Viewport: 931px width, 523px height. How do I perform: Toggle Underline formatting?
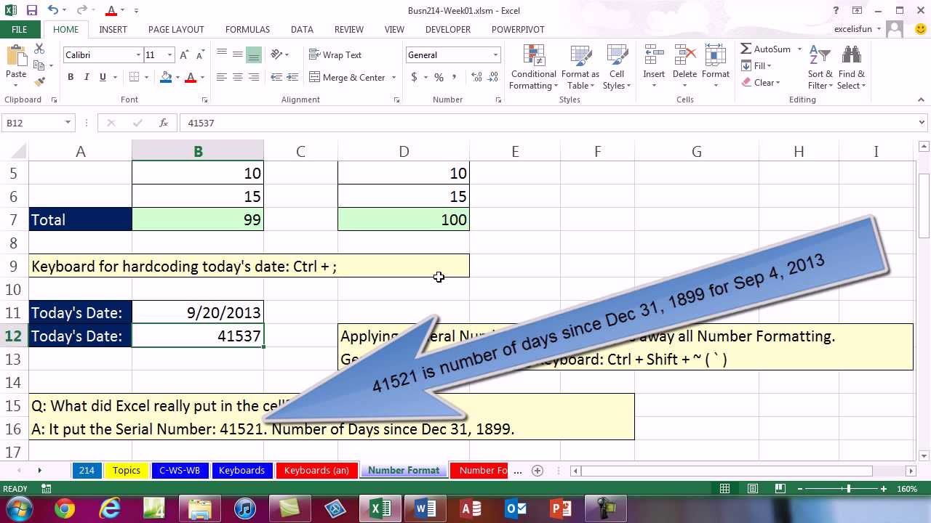[x=103, y=77]
